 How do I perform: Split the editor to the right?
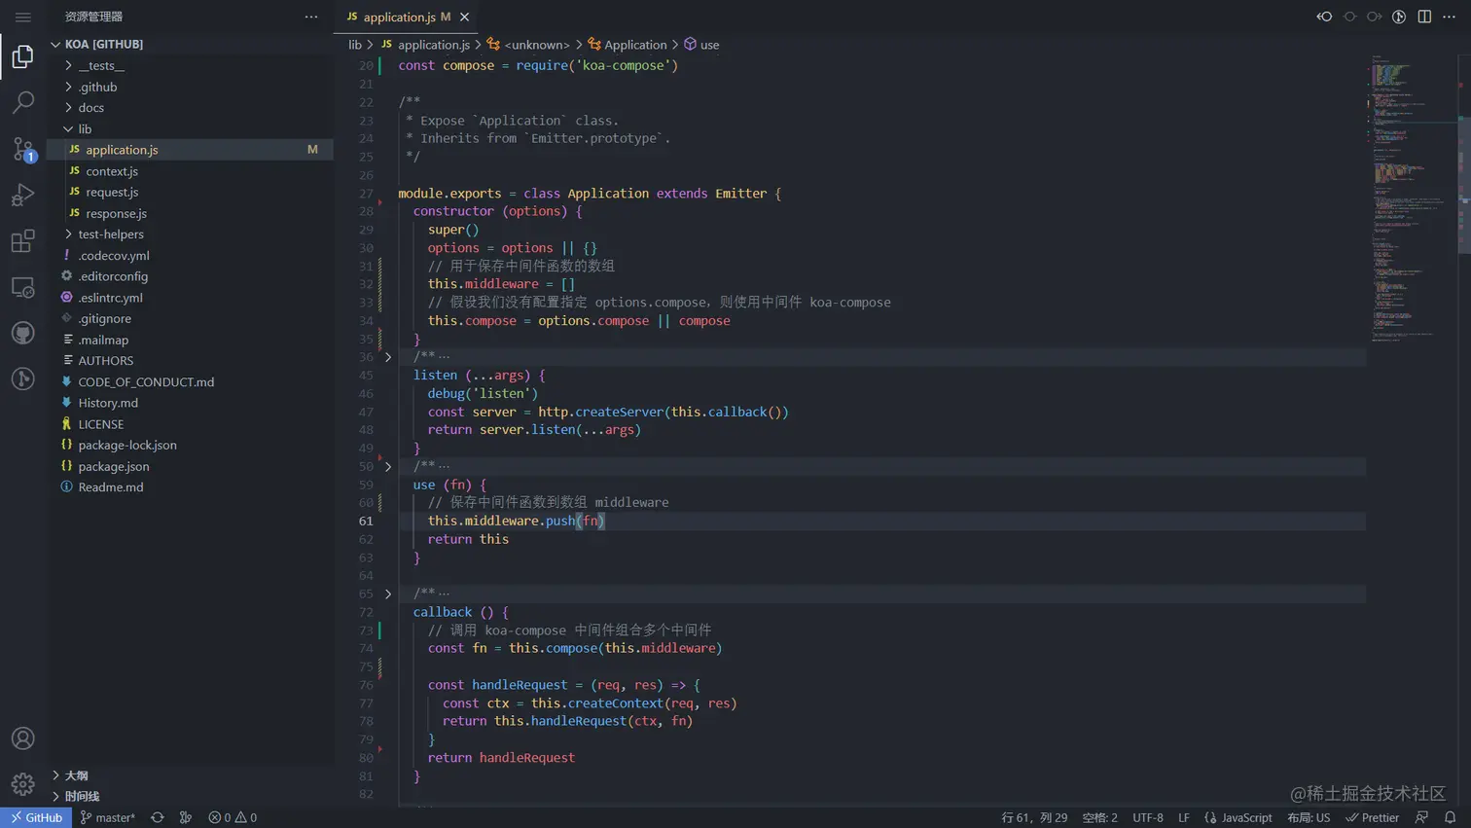1424,17
